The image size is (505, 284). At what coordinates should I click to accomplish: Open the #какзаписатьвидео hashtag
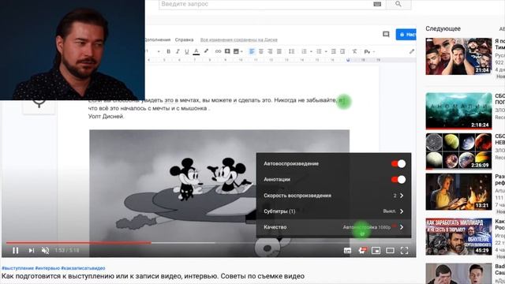pyautogui.click(x=83, y=268)
